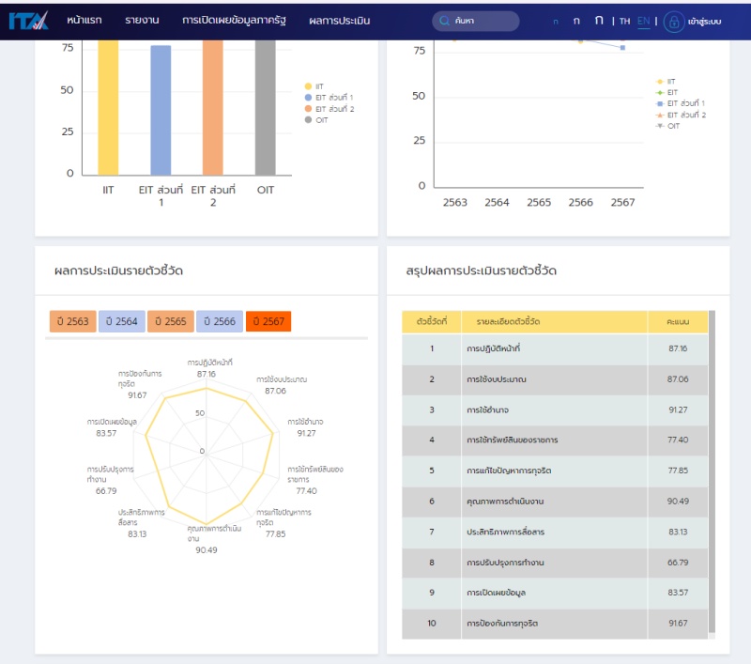Click the เข้าสู่ระบบ login link
Viewport: 751px width, 664px height.
(x=704, y=21)
